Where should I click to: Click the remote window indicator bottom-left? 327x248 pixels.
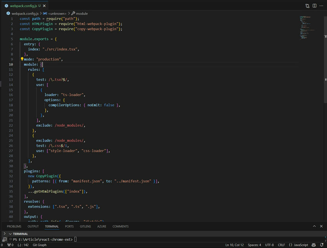[x=2, y=245]
